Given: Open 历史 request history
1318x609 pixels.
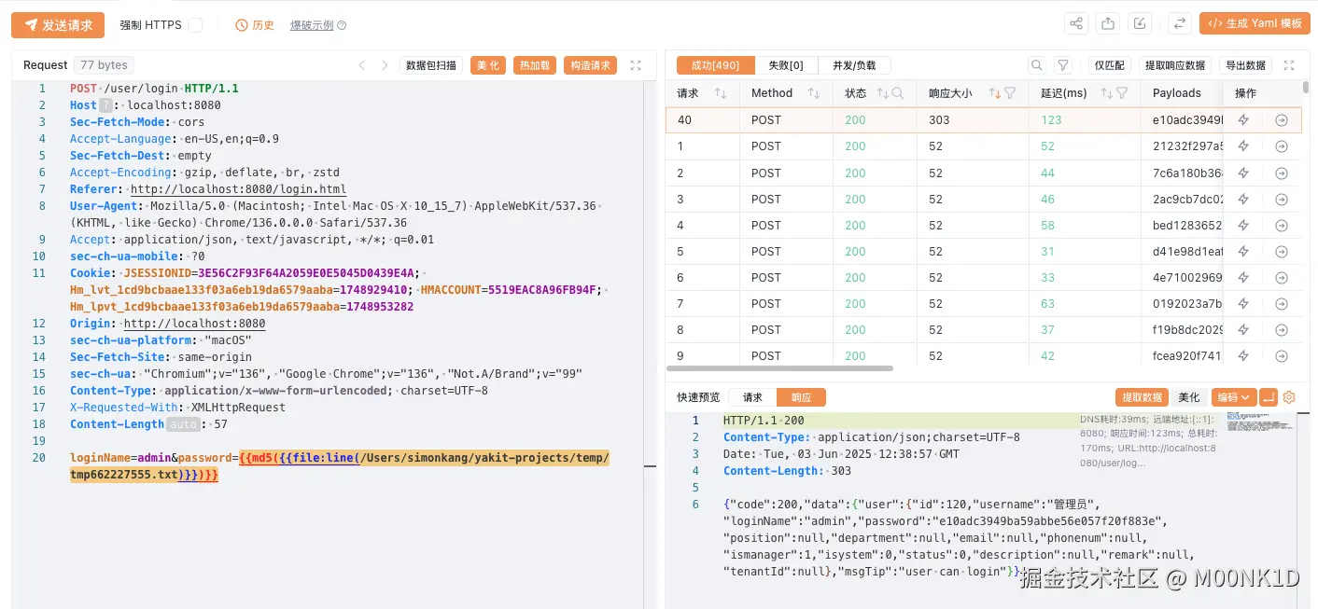Looking at the screenshot, I should [x=255, y=25].
